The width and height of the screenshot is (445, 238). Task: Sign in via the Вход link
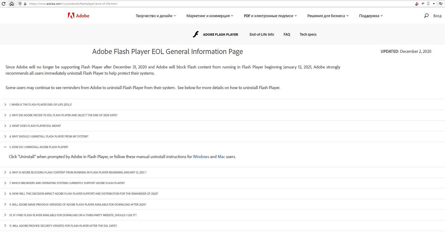tap(437, 16)
